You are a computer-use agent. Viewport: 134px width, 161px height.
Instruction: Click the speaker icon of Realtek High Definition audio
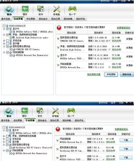[14, 38]
